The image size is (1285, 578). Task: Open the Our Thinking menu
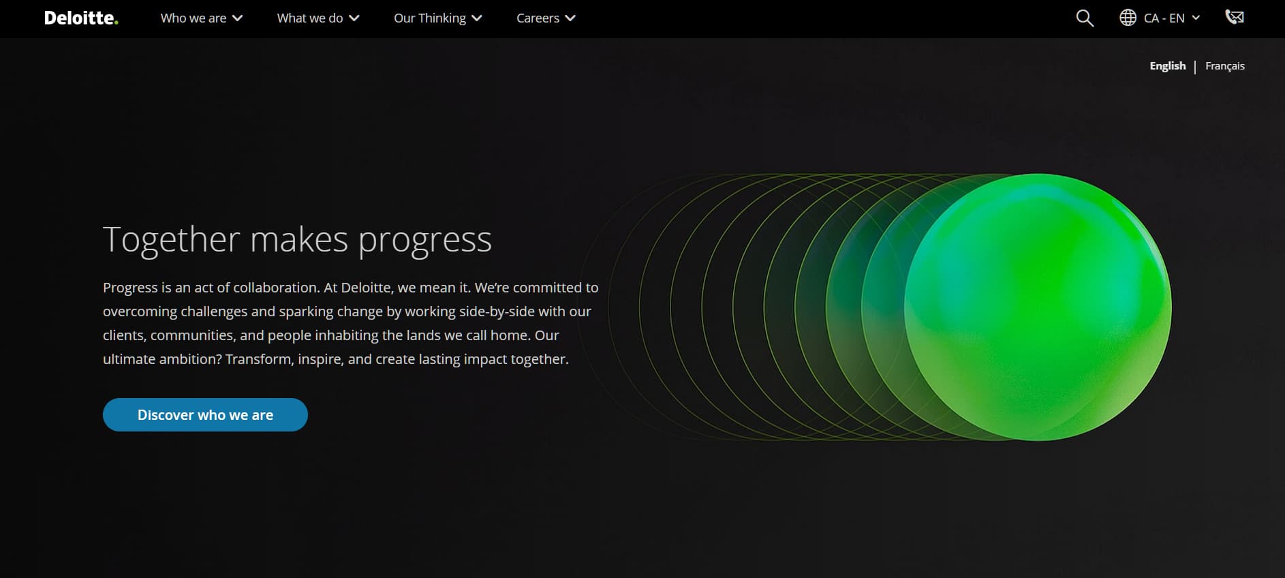(438, 18)
